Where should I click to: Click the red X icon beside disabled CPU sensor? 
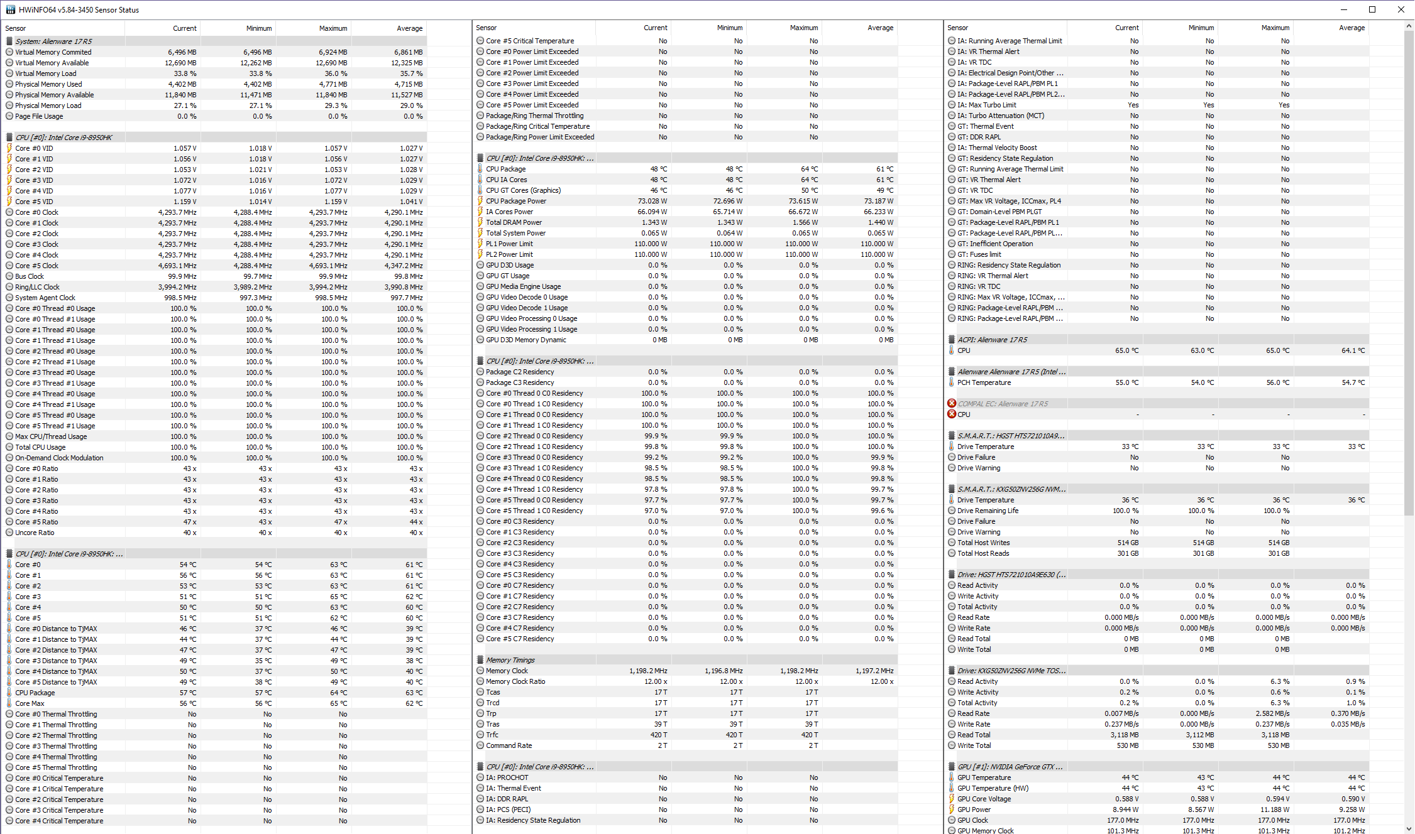[x=952, y=414]
